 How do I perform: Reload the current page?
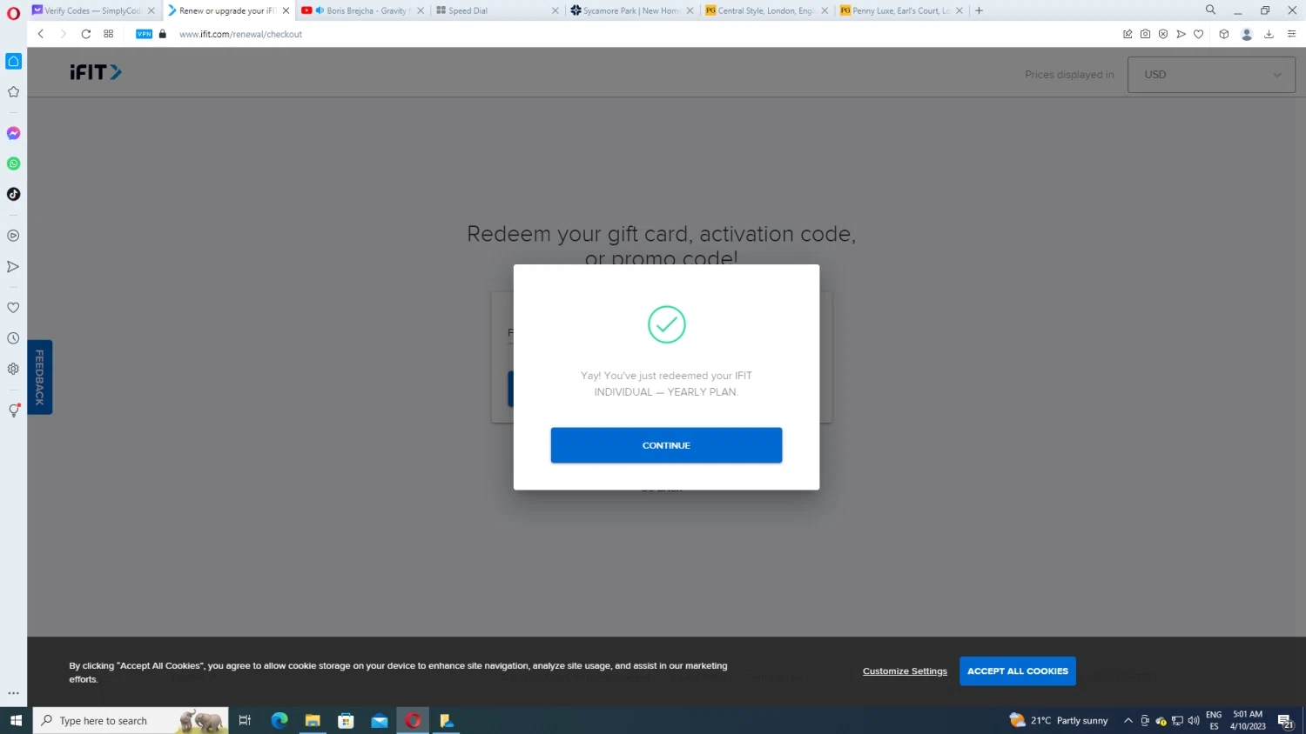[86, 34]
